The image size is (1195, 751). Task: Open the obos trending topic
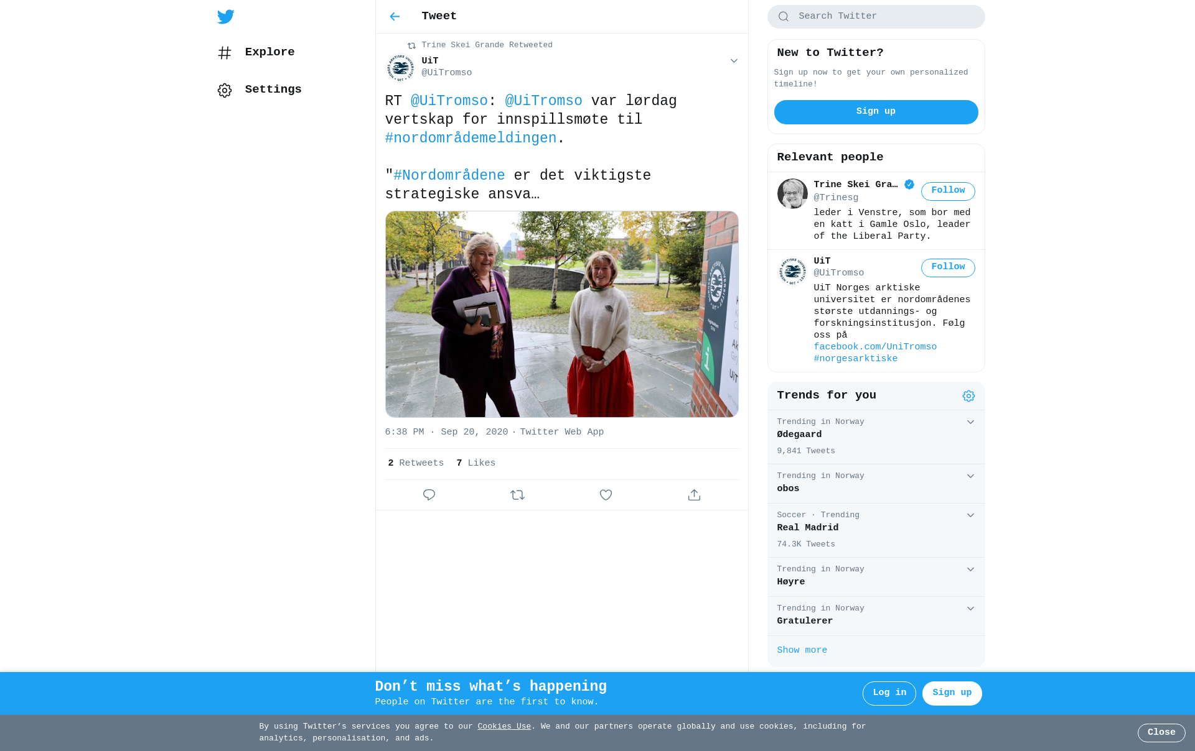click(876, 484)
